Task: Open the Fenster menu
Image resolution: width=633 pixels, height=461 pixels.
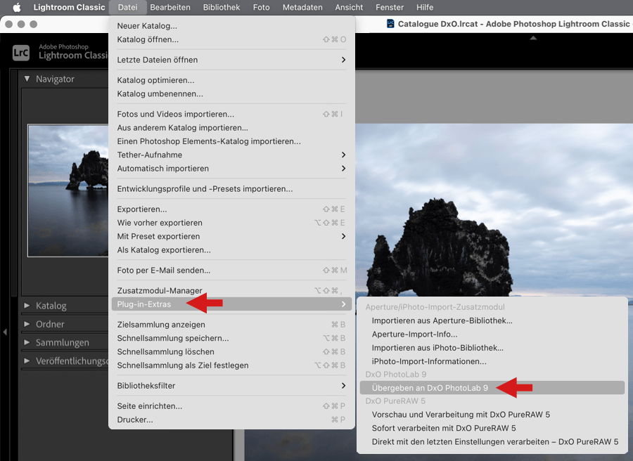Action: pos(390,7)
